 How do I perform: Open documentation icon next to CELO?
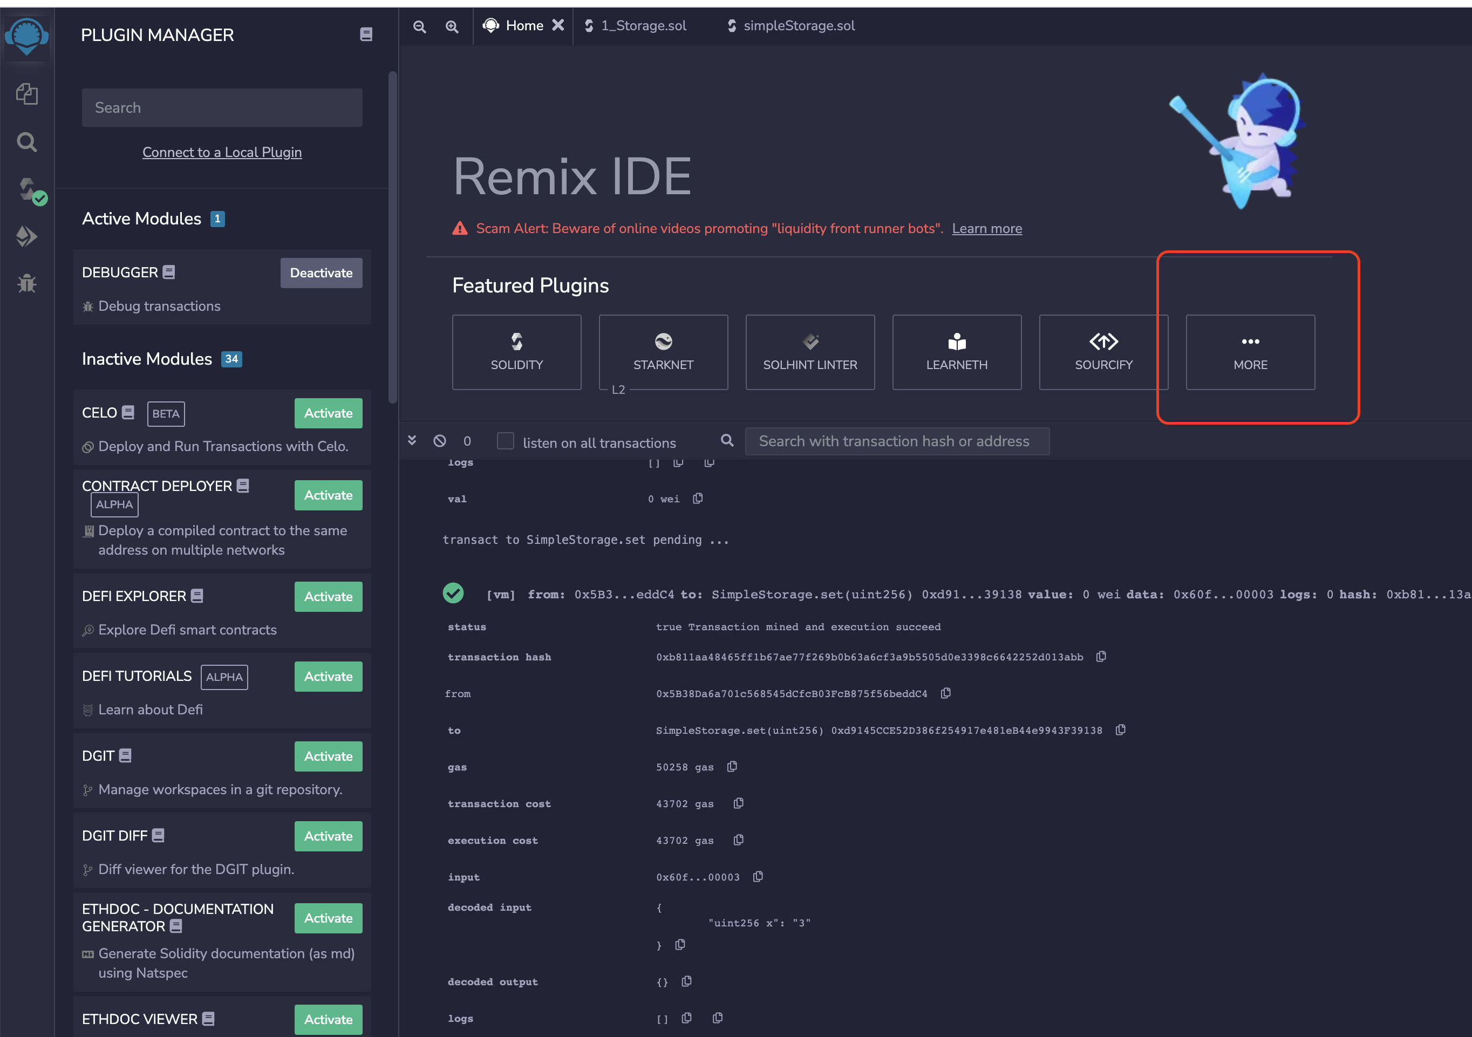[128, 412]
